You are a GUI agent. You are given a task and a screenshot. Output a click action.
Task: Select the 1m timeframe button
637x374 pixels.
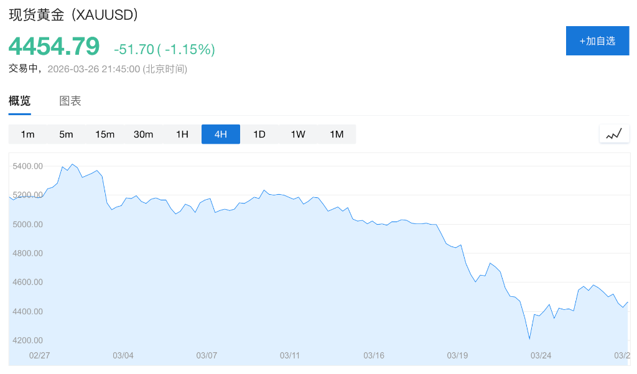tap(28, 134)
